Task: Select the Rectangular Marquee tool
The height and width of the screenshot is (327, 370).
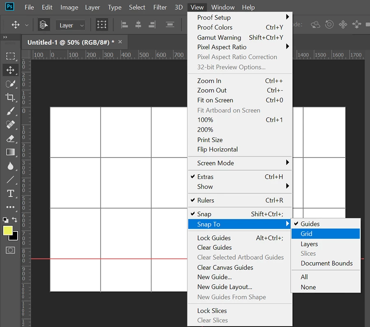Action: (x=10, y=56)
